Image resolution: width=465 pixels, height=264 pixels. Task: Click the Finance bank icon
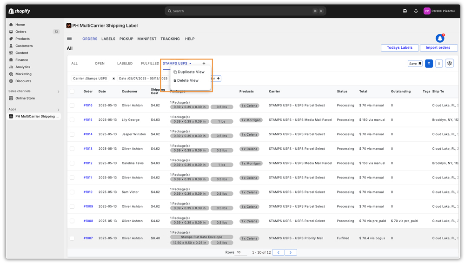pos(11,60)
